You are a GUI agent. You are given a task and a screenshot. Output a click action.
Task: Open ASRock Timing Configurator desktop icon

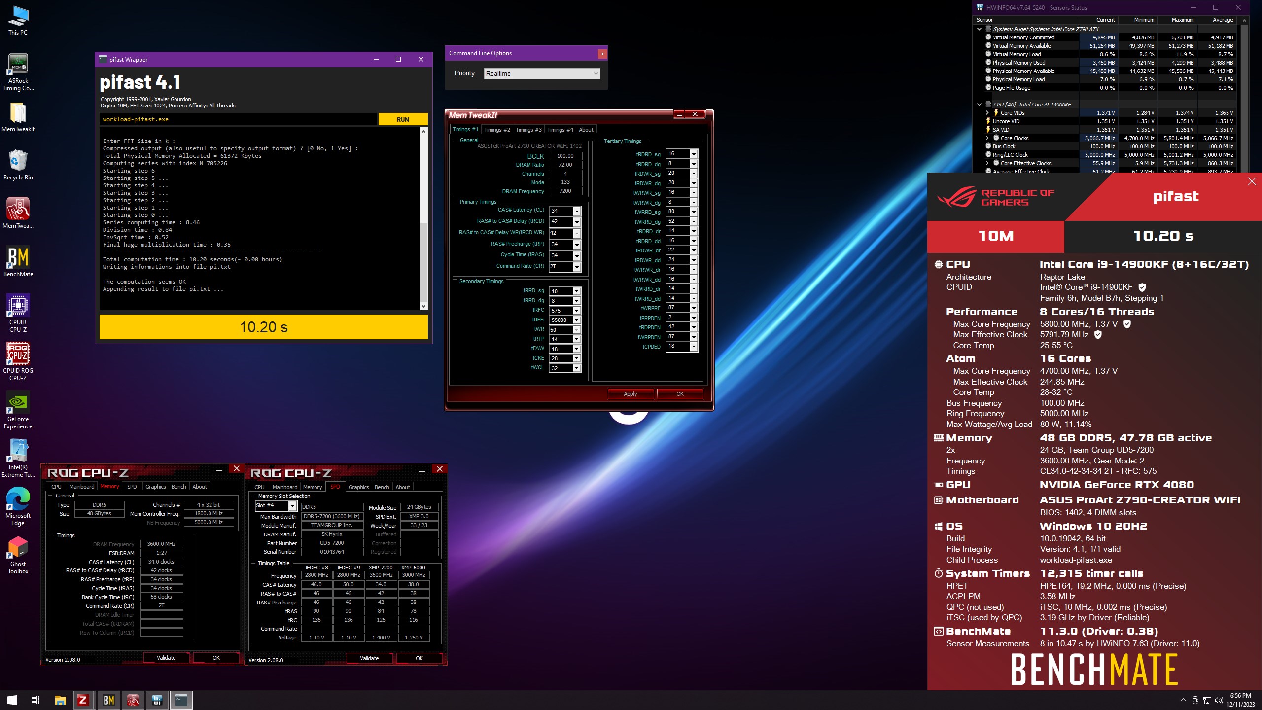click(18, 72)
